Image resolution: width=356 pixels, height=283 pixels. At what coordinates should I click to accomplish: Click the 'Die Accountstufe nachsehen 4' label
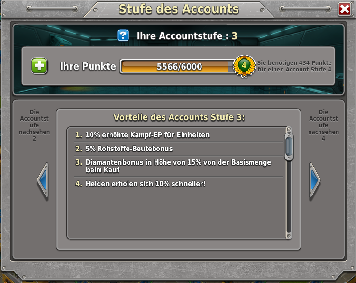323,125
